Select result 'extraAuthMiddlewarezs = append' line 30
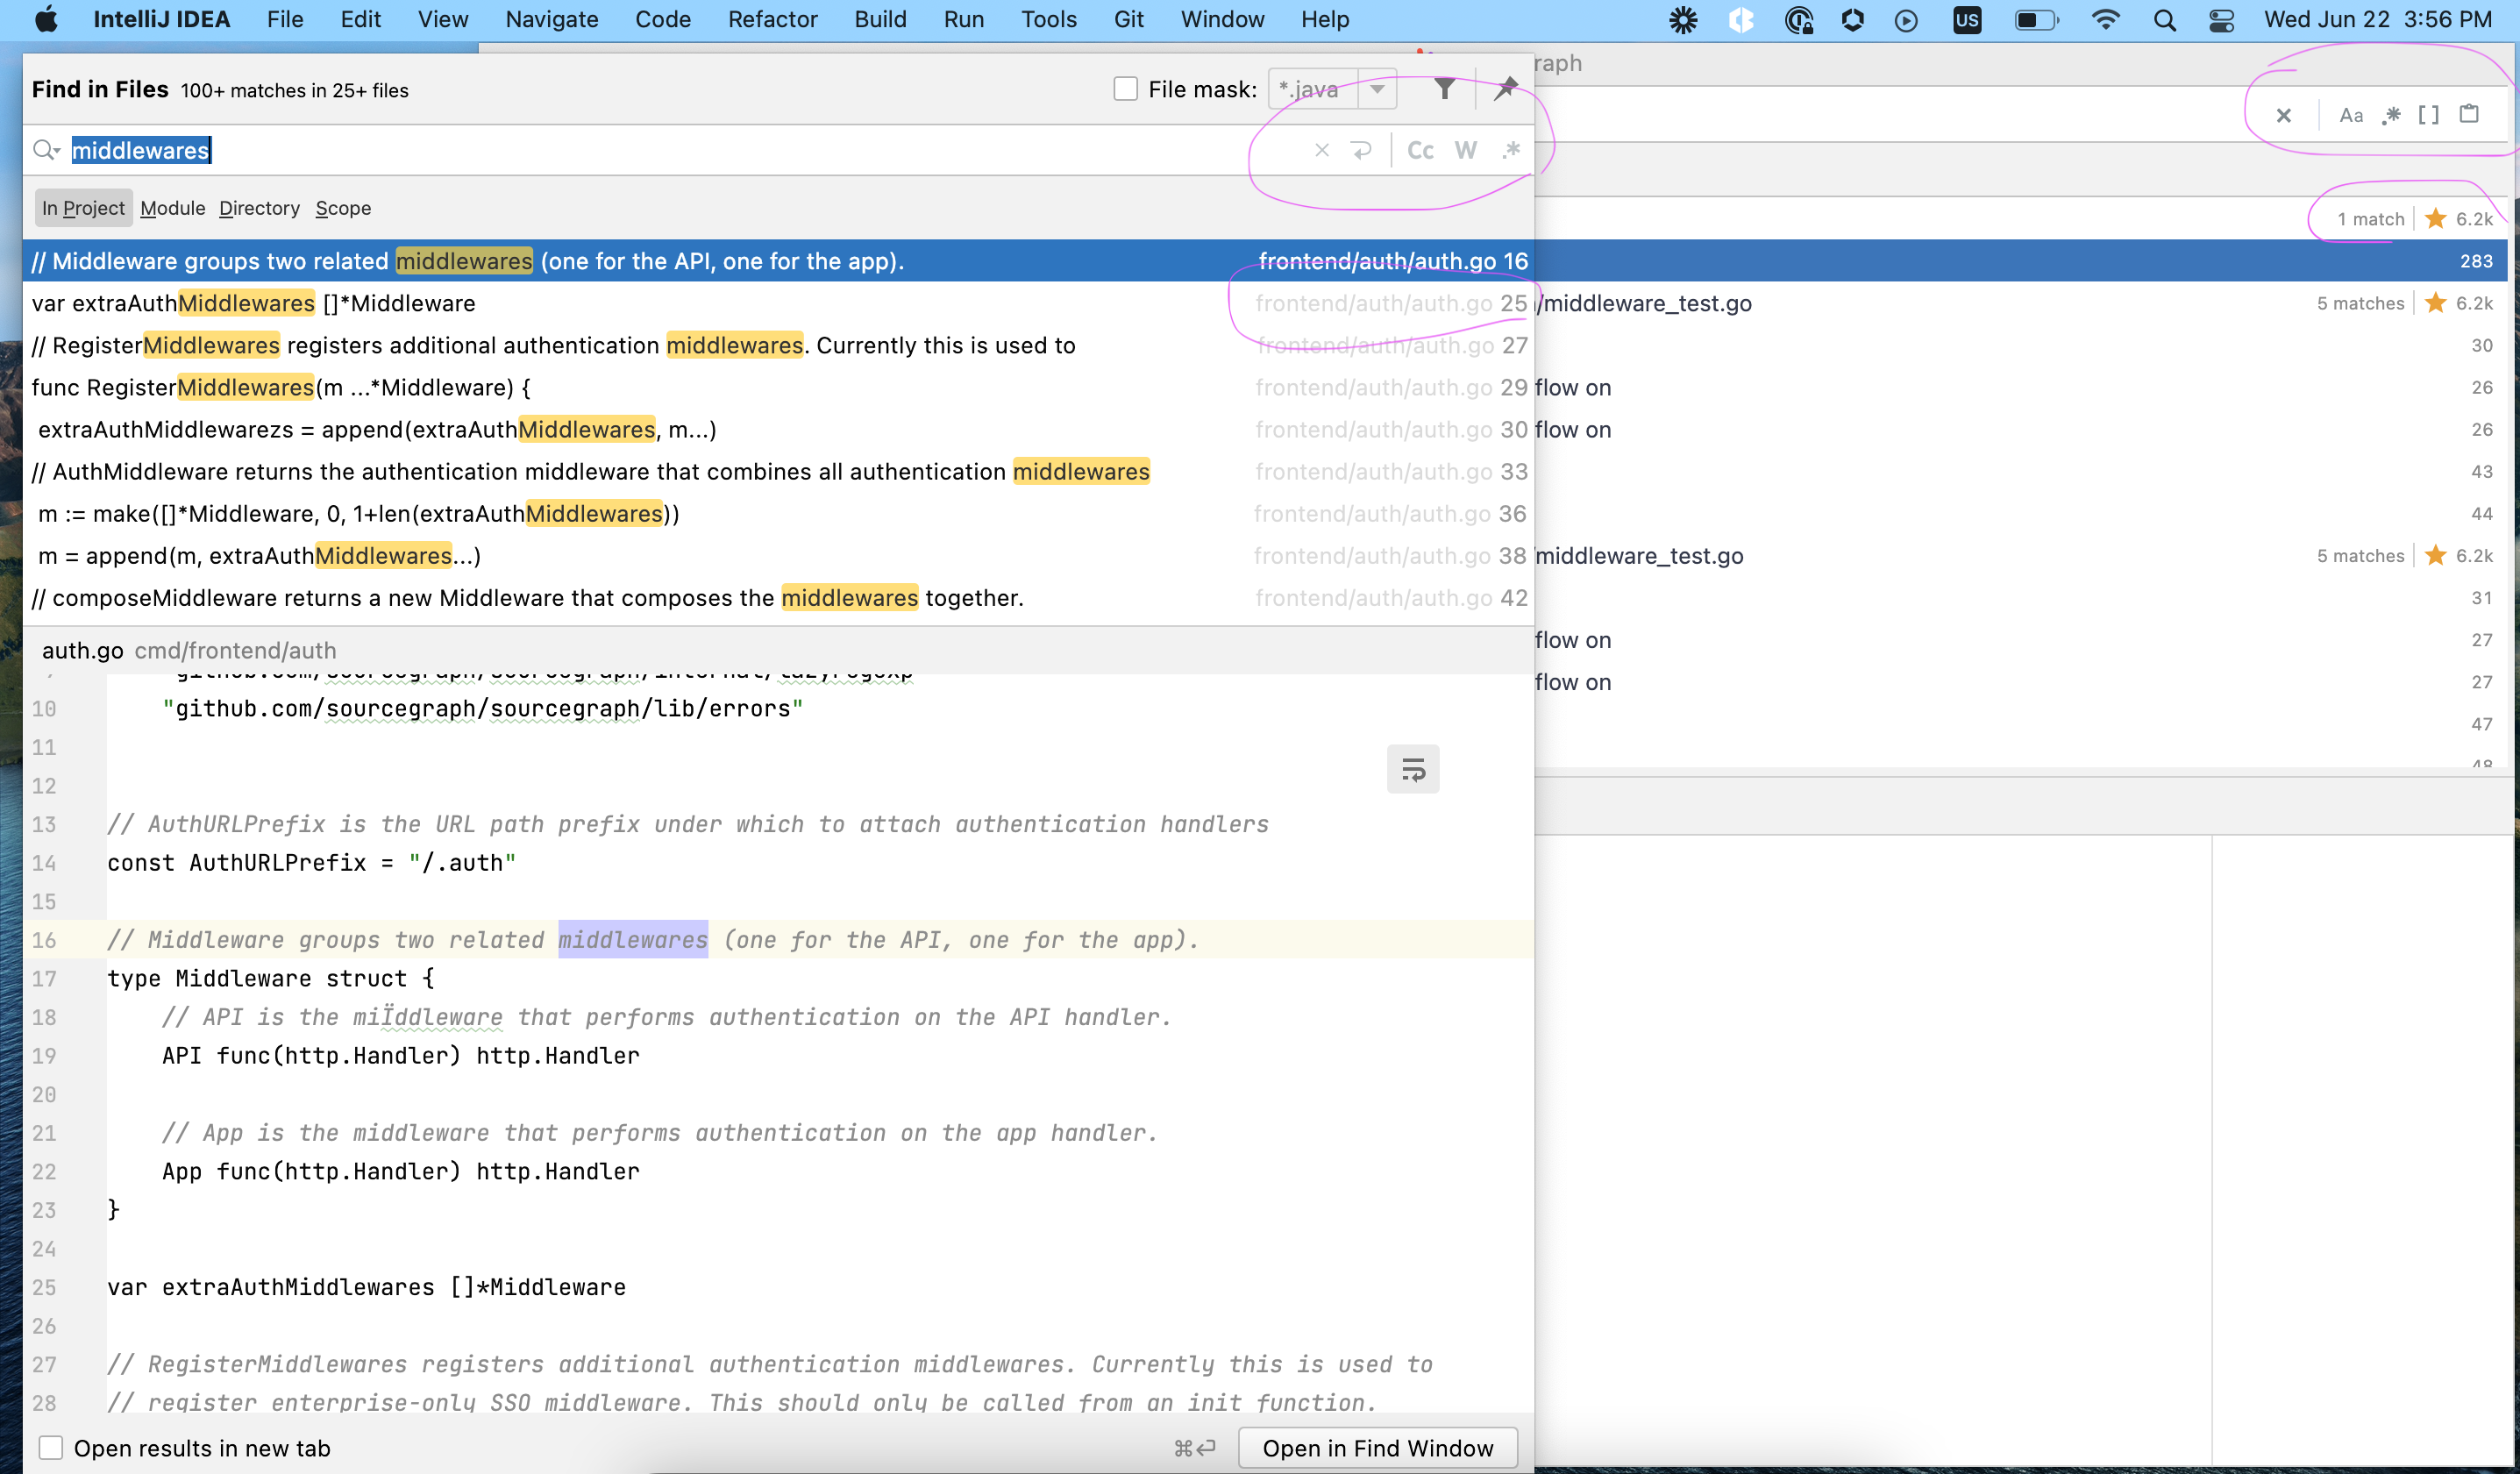 (x=779, y=429)
